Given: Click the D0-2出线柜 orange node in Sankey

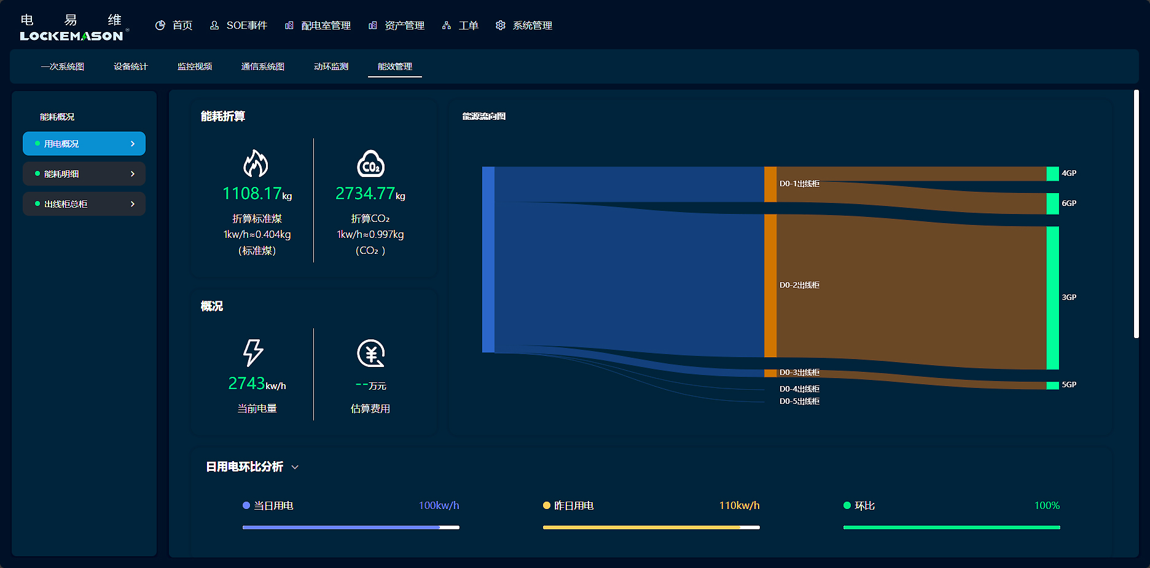Looking at the screenshot, I should tap(770, 285).
